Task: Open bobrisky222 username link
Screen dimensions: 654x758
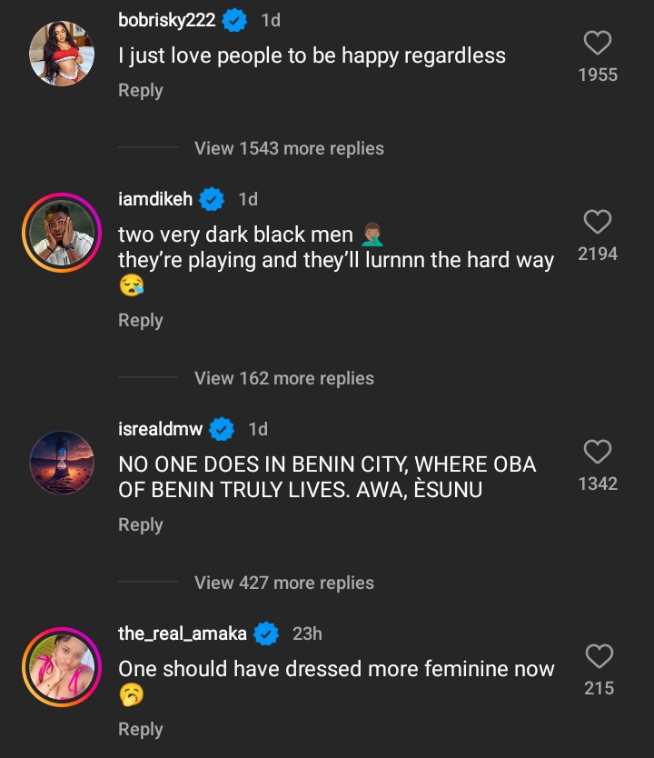Action: tap(166, 20)
